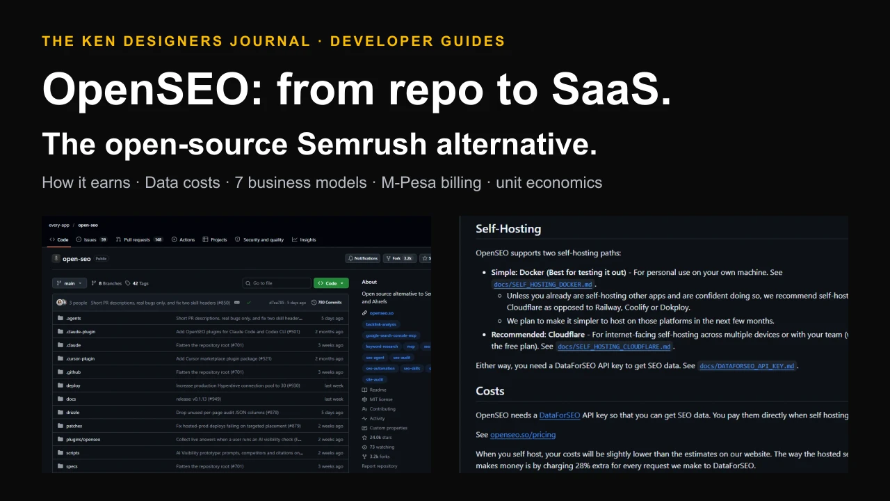Open the patches folder icon
This screenshot has height=501, width=890.
60,426
